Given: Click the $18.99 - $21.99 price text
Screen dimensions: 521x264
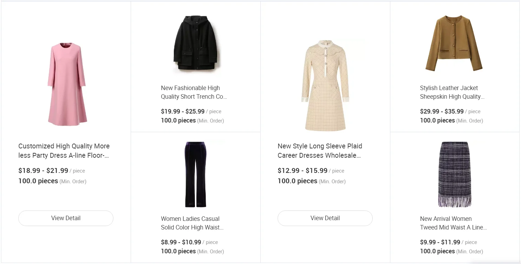Looking at the screenshot, I should pos(43,170).
